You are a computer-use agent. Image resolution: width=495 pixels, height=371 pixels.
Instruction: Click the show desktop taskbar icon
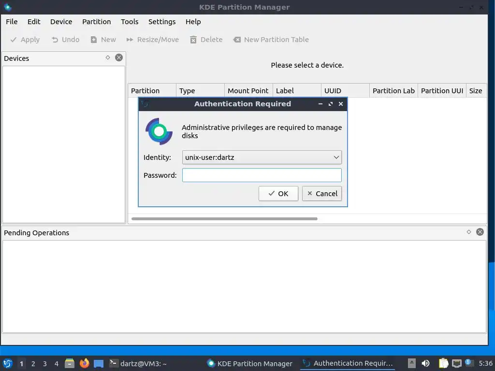pos(99,363)
